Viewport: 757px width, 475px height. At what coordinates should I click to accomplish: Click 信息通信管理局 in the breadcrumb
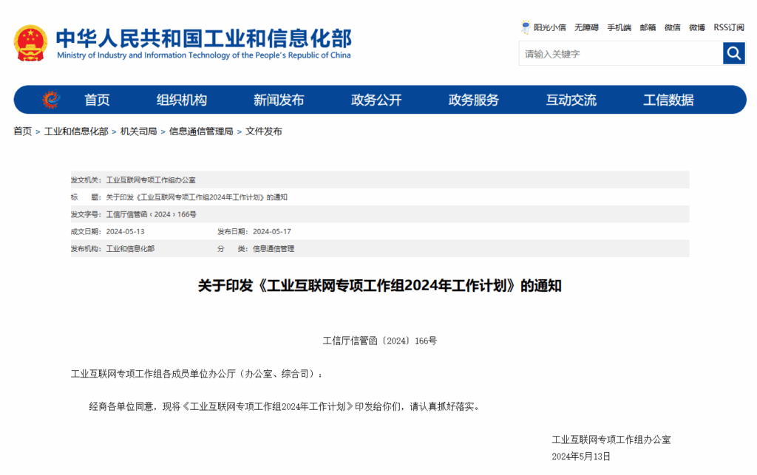pos(201,131)
